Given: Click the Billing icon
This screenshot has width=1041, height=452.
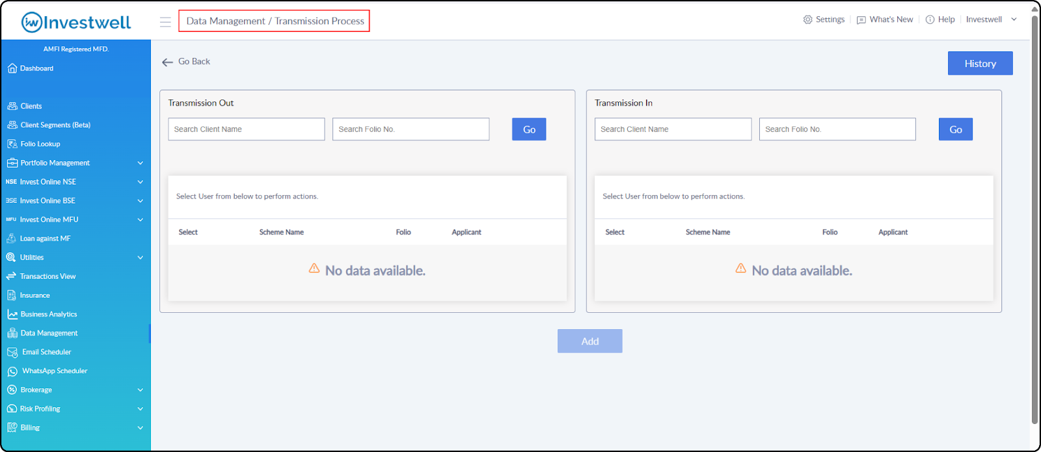Looking at the screenshot, I should click(x=12, y=427).
